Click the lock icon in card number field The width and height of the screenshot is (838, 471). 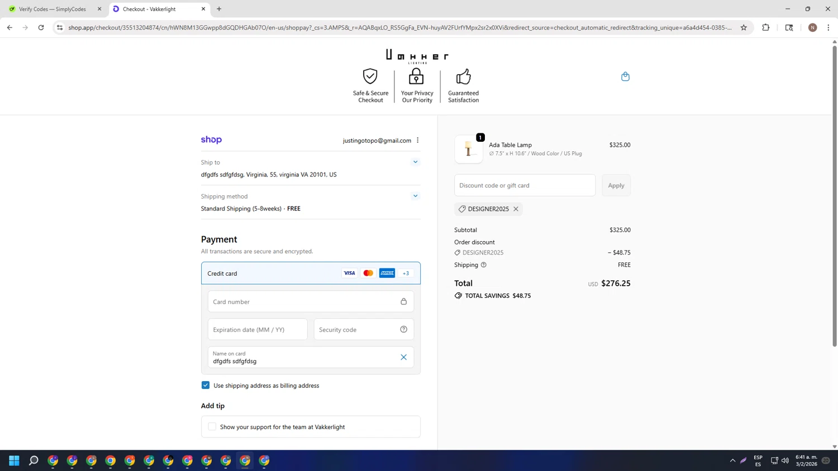click(x=403, y=301)
